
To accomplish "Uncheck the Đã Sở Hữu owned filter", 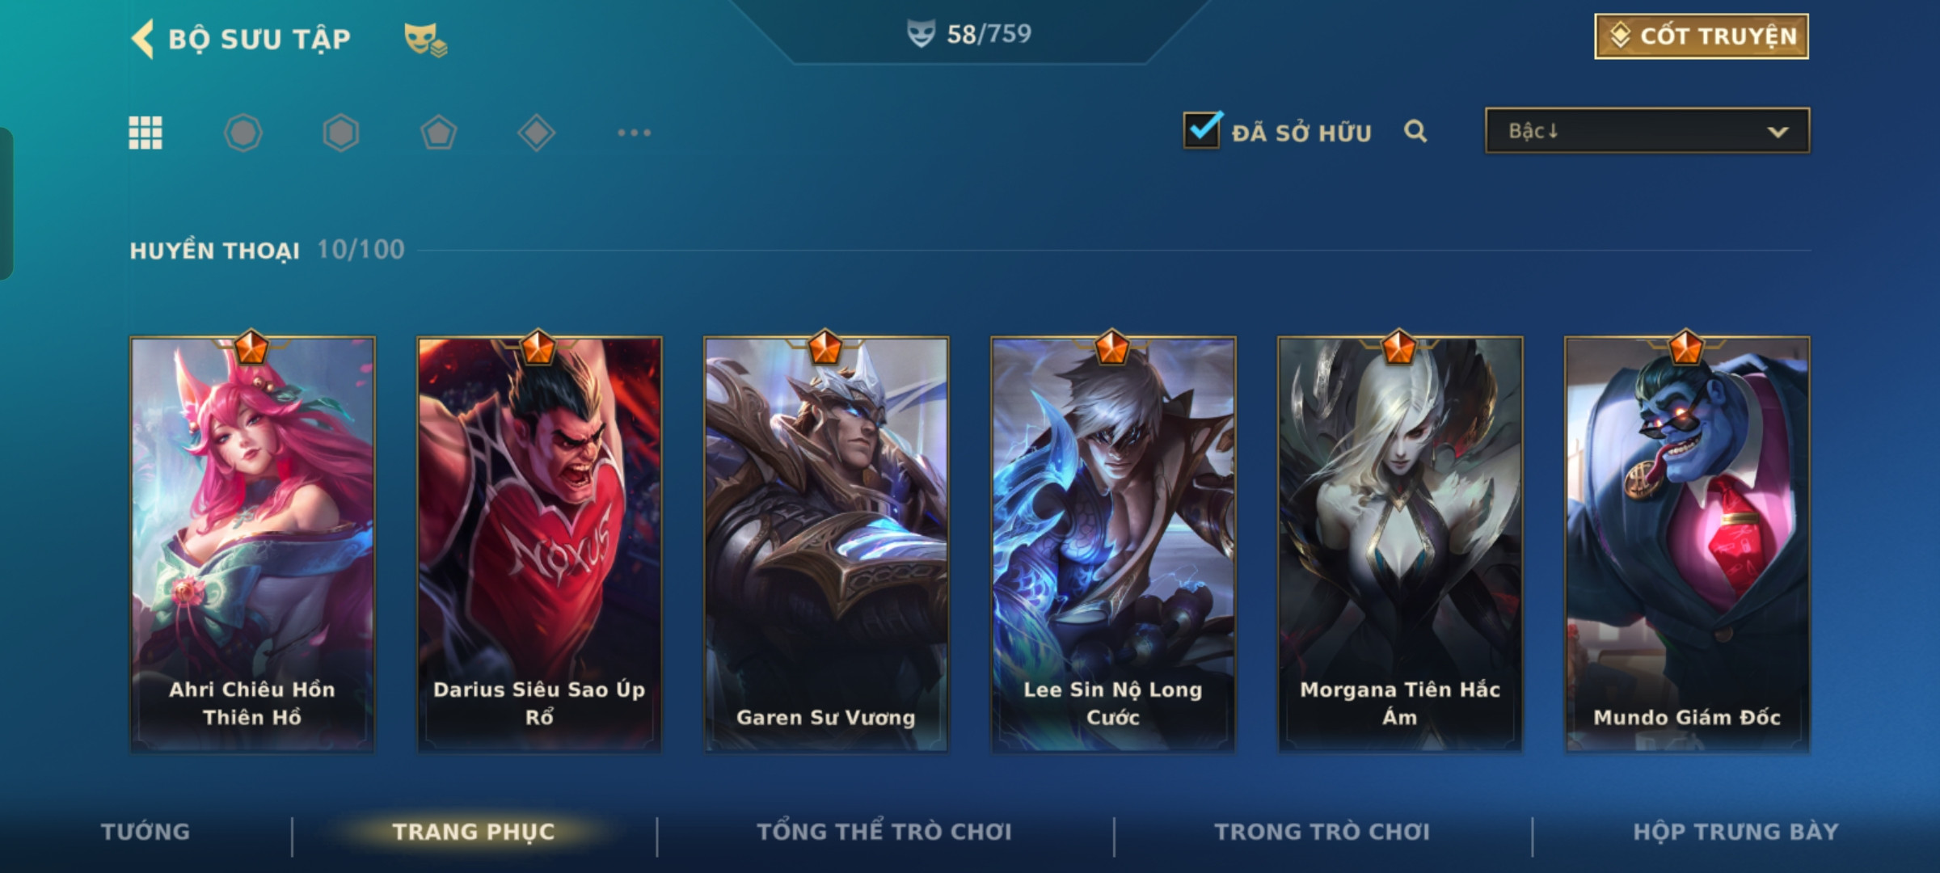I will coord(1202,129).
